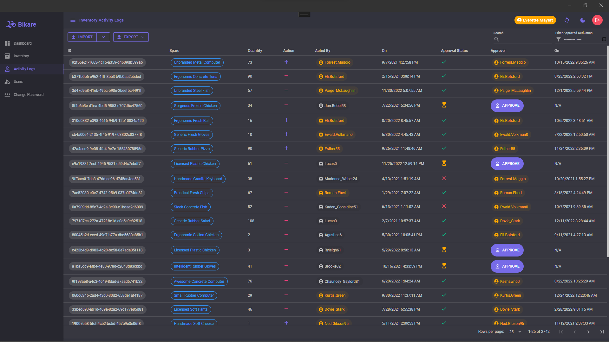
Task: Open rows per page dropdown
Action: pyautogui.click(x=515, y=332)
